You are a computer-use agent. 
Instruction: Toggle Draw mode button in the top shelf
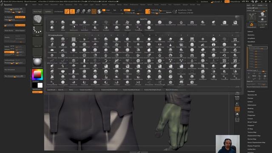(x=72, y=11)
